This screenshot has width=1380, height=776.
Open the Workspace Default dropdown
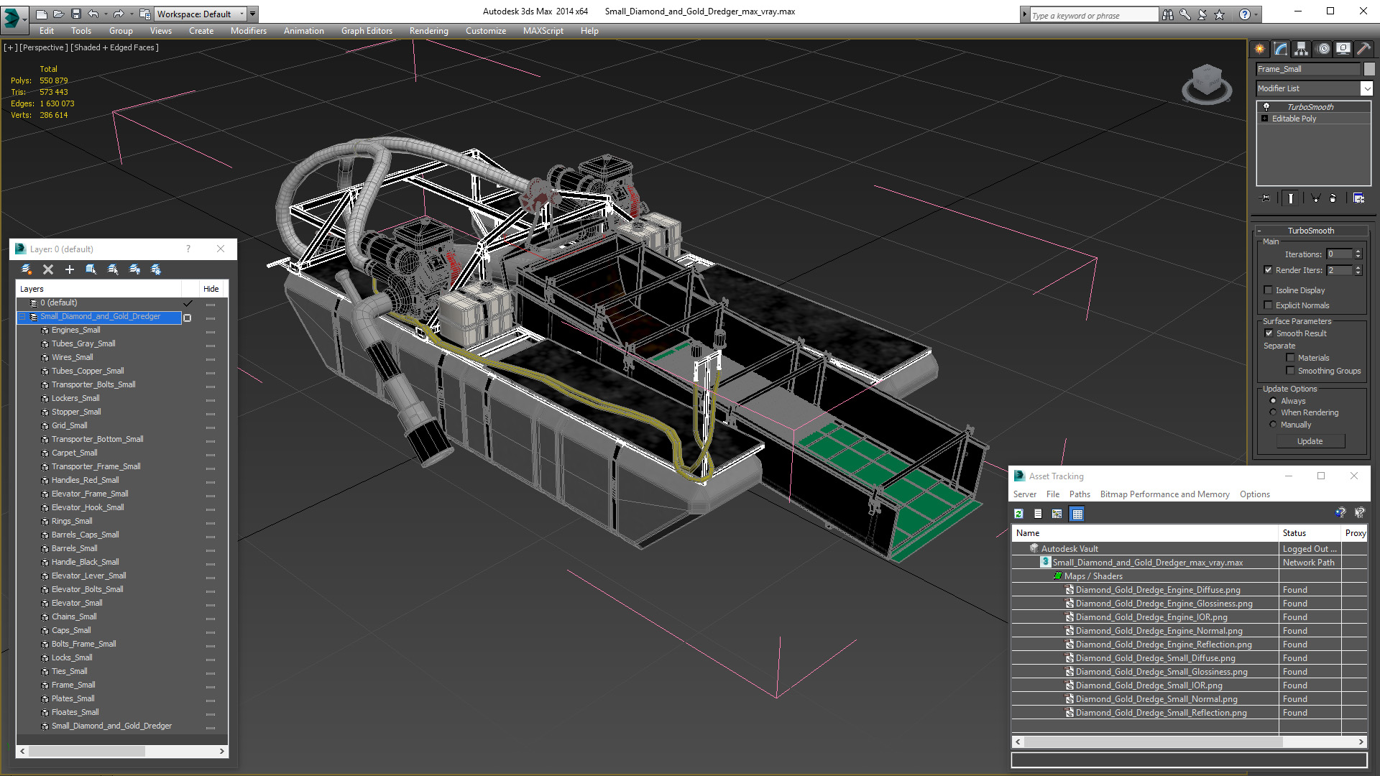(200, 14)
